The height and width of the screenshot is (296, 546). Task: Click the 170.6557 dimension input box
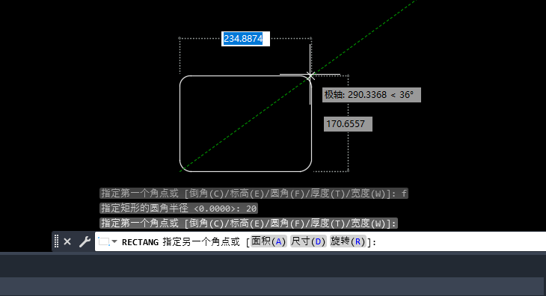click(348, 124)
